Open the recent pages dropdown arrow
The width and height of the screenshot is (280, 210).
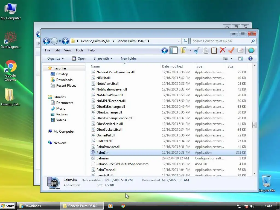(x=60, y=41)
